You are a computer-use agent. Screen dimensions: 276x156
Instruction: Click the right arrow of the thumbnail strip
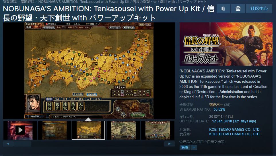170,144
